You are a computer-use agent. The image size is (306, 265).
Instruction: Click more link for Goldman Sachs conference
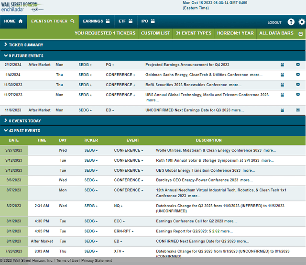point(256,75)
